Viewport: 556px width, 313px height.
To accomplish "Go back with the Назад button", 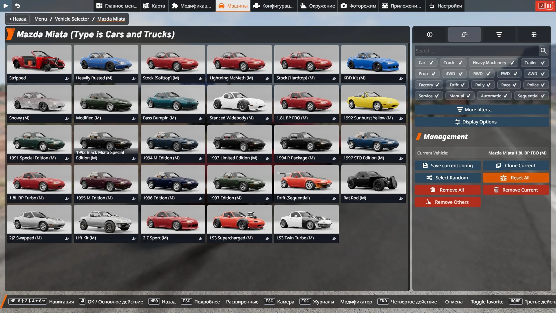I will (x=18, y=19).
